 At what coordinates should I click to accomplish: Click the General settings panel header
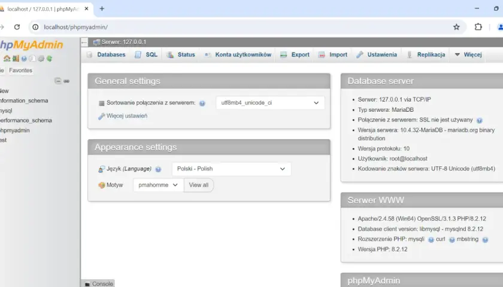[x=209, y=81]
